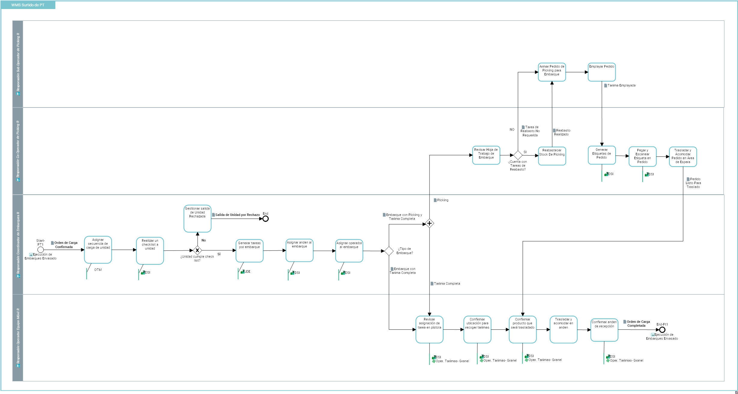Click the small corner icon at bottom right

(x=736, y=392)
